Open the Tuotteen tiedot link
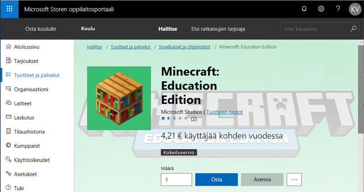Screen dimensions: 364x192 (224, 112)
